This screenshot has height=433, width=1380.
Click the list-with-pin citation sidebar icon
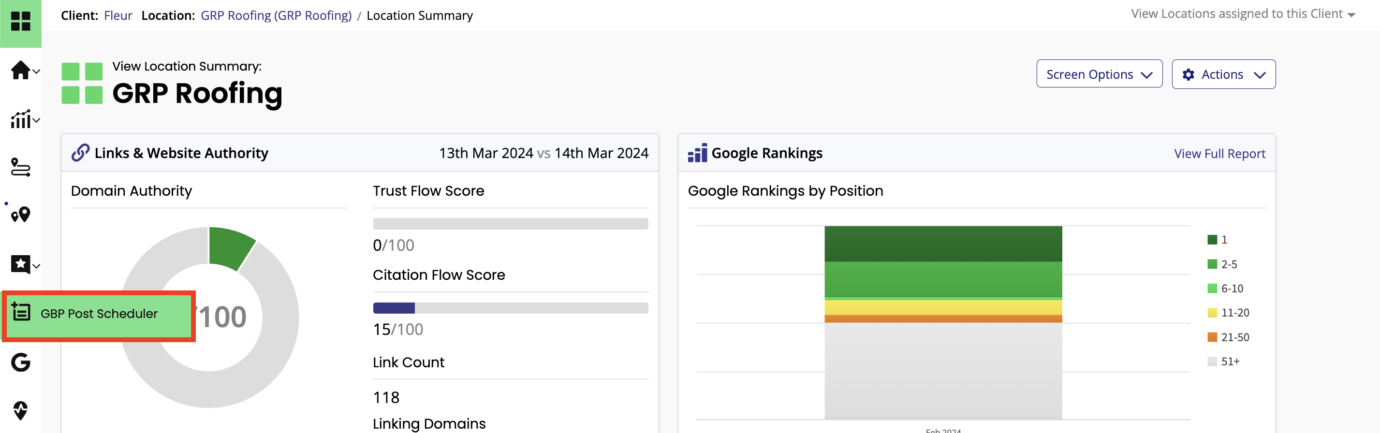pyautogui.click(x=21, y=167)
